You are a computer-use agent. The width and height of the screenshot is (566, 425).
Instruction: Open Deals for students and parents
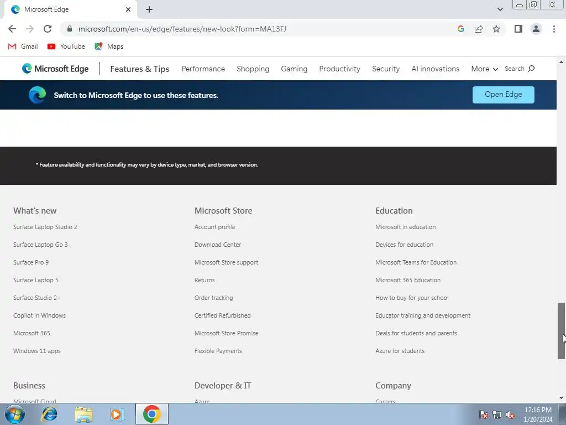(x=416, y=333)
